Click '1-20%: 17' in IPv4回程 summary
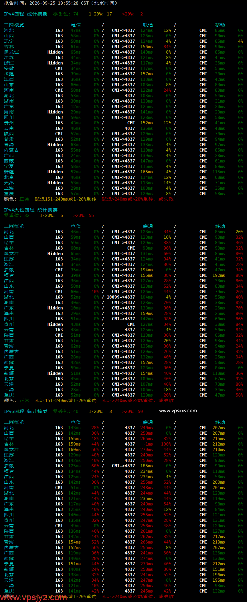 100,14
